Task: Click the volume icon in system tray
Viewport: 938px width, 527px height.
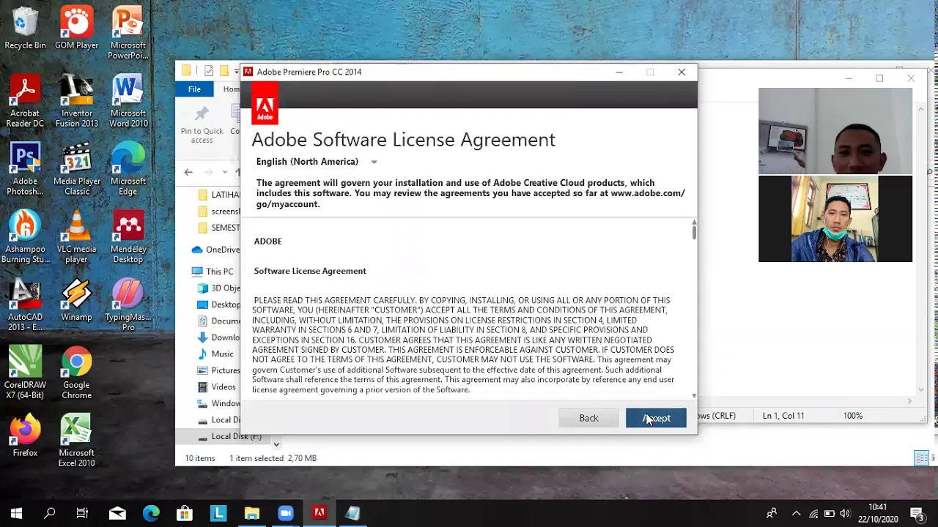Action: [846, 514]
